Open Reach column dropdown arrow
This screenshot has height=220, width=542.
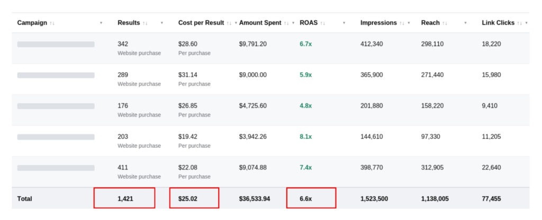465,23
